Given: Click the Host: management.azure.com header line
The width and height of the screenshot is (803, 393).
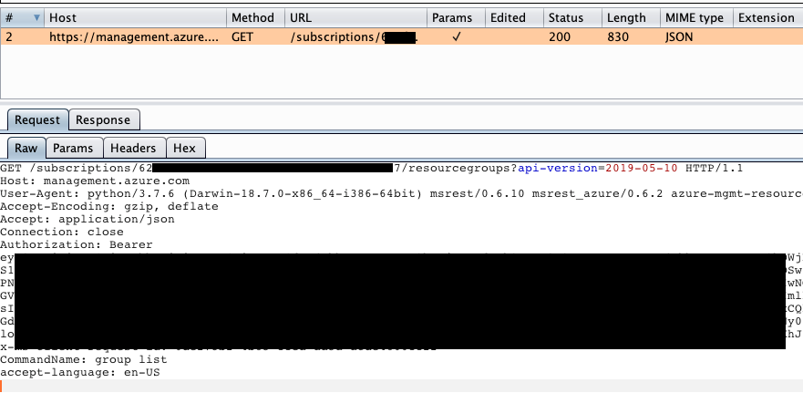Looking at the screenshot, I should (x=95, y=181).
